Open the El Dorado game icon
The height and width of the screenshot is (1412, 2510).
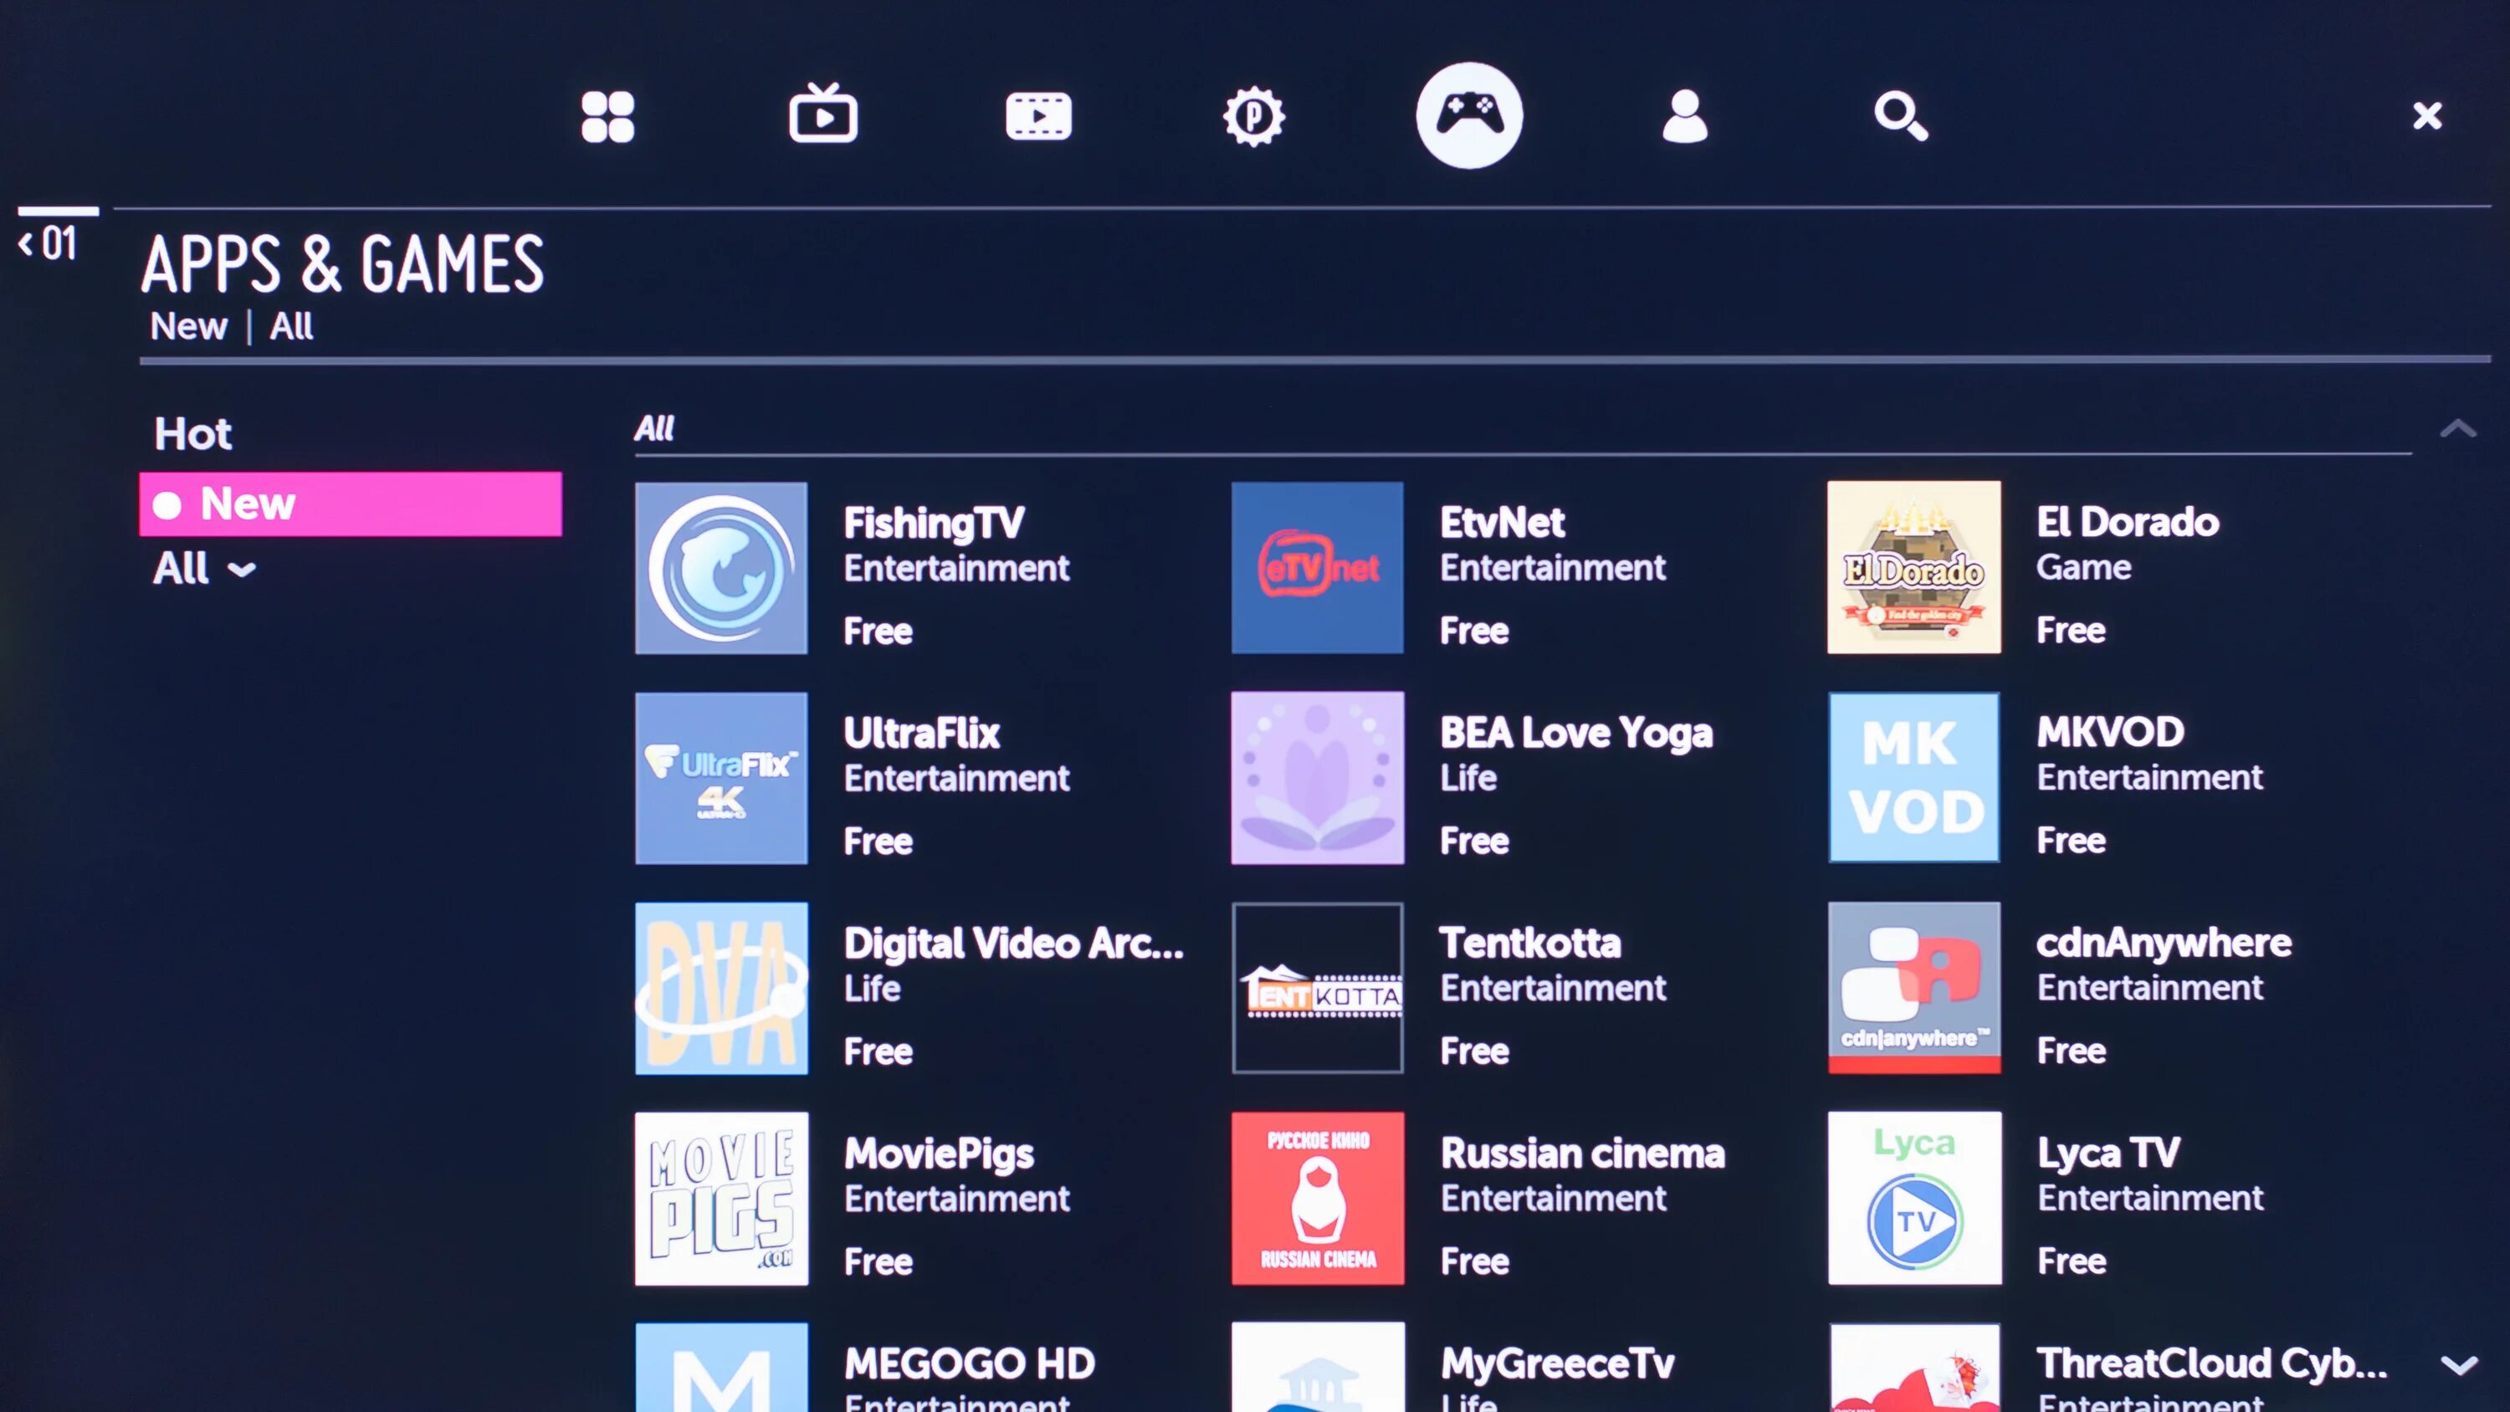(x=1913, y=567)
